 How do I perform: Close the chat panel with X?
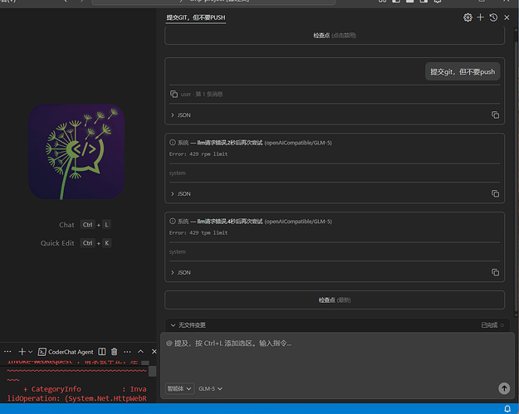pyautogui.click(x=507, y=17)
